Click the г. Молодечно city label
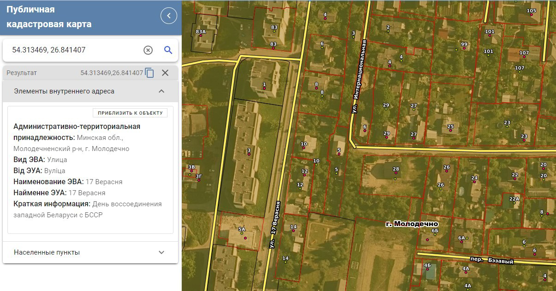 pyautogui.click(x=412, y=224)
